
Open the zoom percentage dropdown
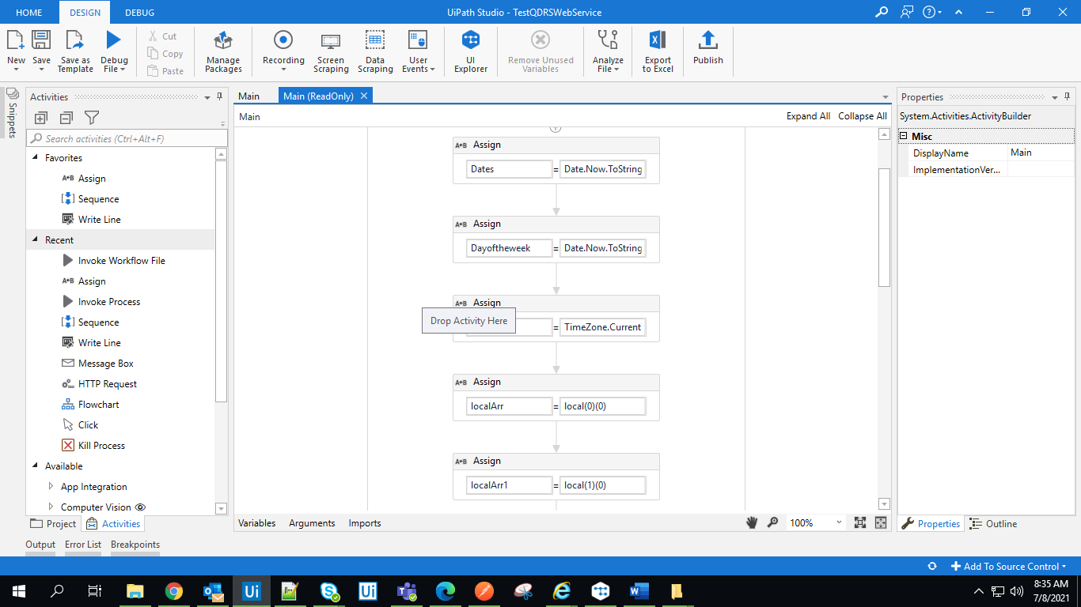tap(839, 522)
